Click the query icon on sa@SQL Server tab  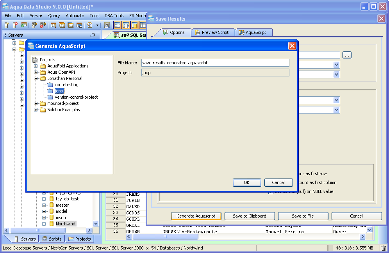click(117, 35)
